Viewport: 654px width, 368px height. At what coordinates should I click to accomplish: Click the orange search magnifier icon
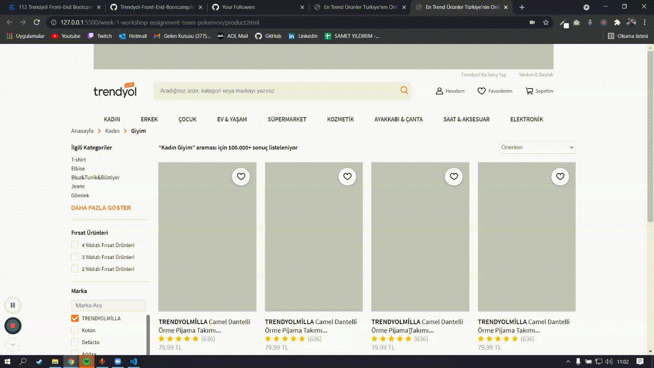tap(404, 90)
